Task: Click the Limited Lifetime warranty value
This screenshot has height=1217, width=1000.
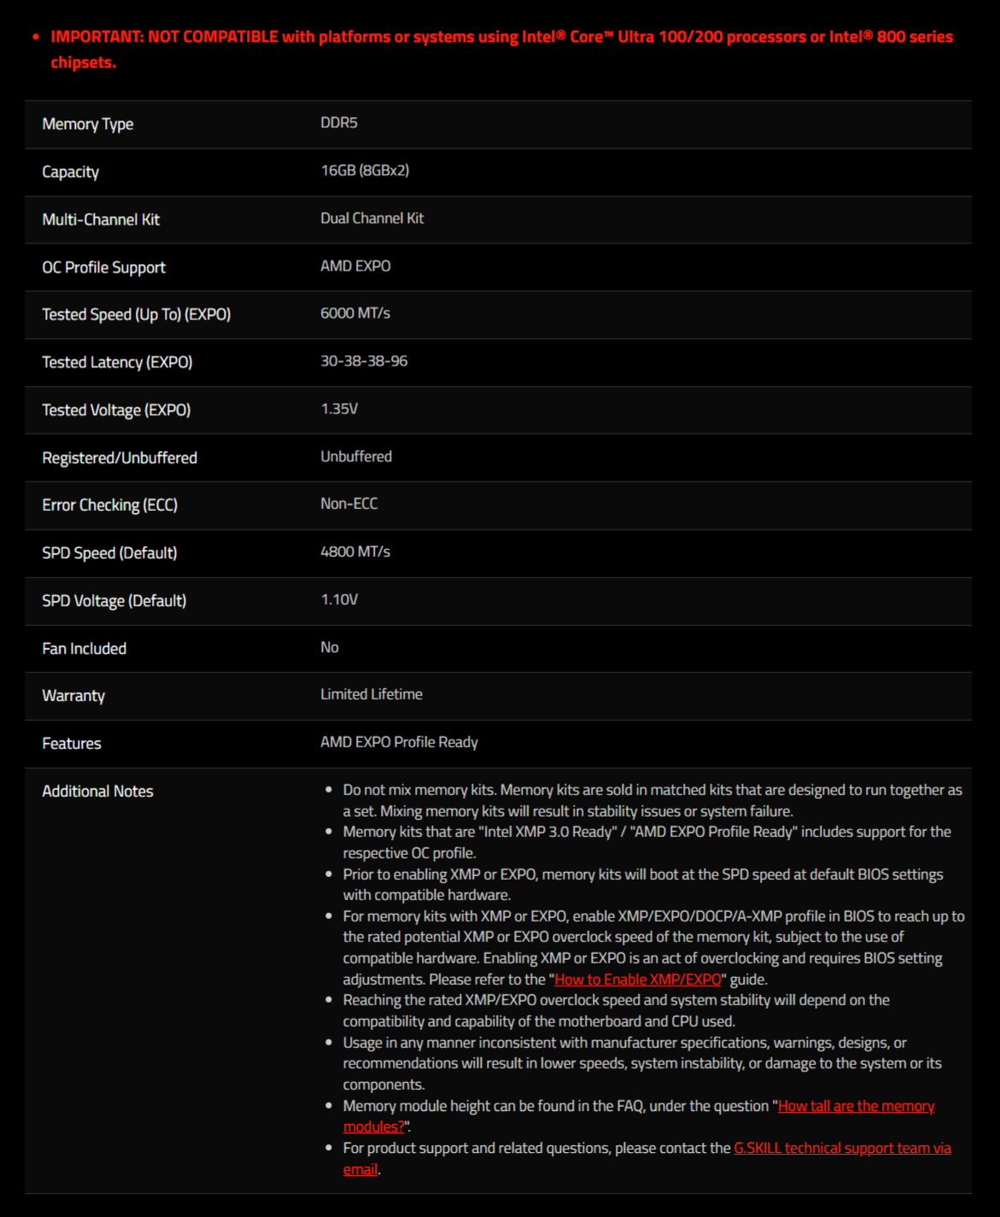Action: pos(371,694)
